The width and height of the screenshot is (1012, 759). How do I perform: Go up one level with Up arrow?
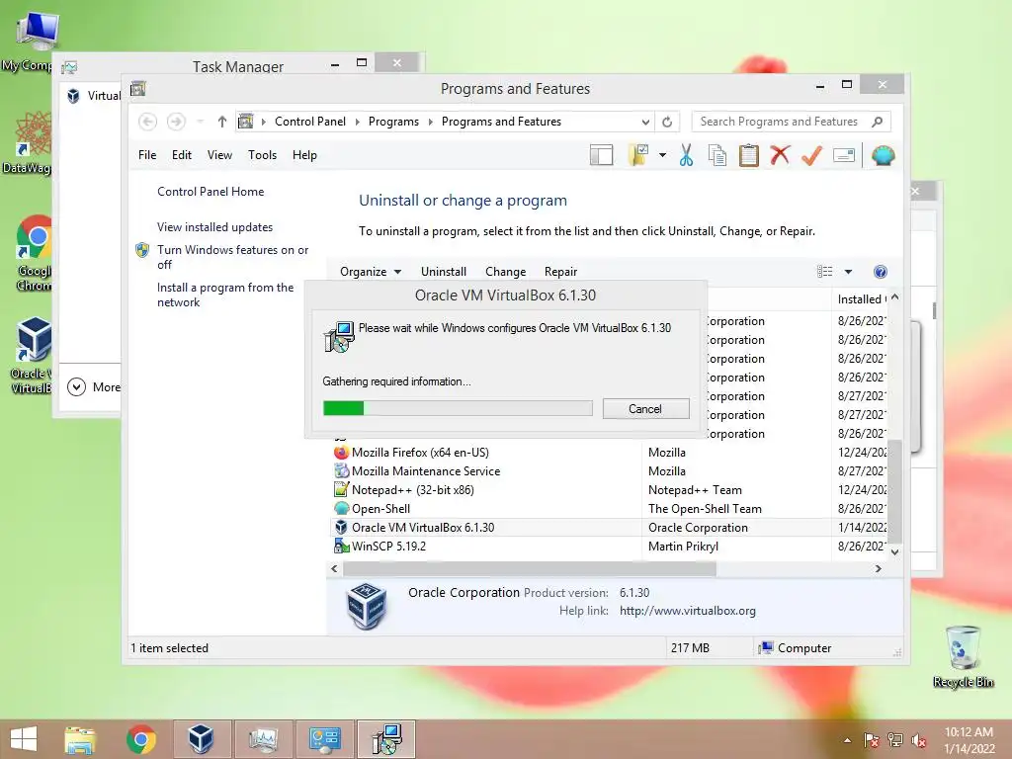coord(222,122)
